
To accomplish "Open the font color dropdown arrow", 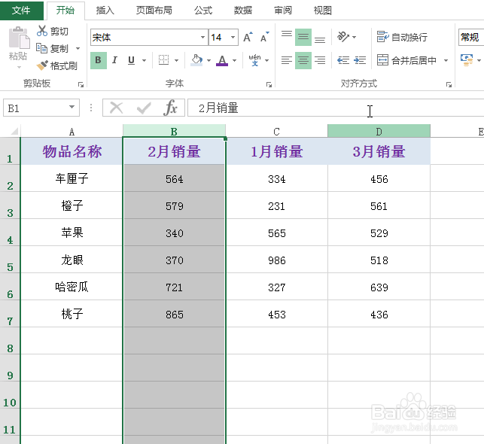I will 234,60.
